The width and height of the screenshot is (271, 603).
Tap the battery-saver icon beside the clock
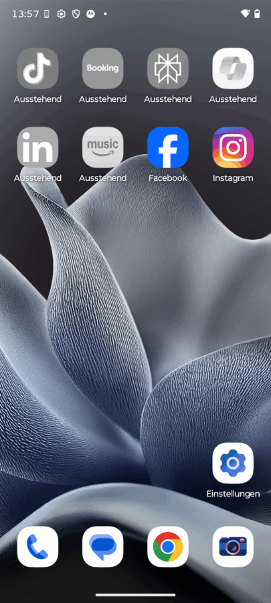(x=46, y=14)
